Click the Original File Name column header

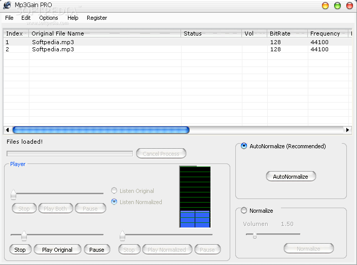pyautogui.click(x=105, y=34)
